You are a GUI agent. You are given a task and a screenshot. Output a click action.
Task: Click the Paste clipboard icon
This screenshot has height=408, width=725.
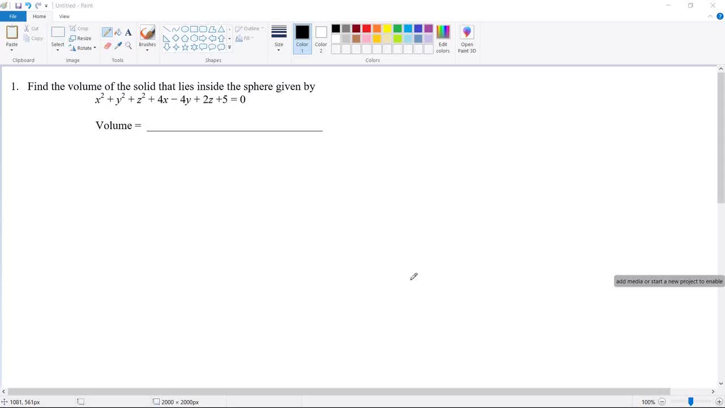(x=12, y=32)
